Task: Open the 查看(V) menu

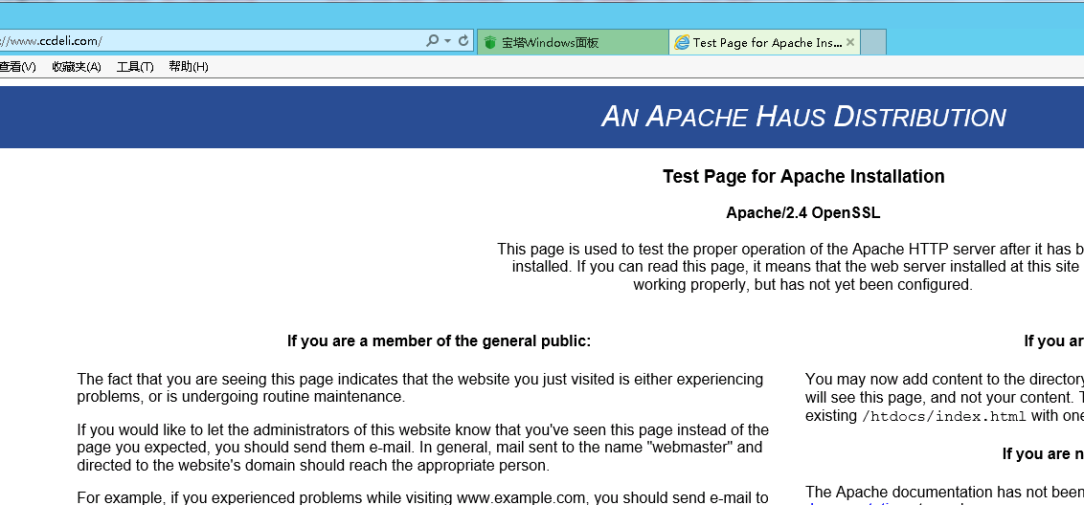Action: click(x=17, y=67)
